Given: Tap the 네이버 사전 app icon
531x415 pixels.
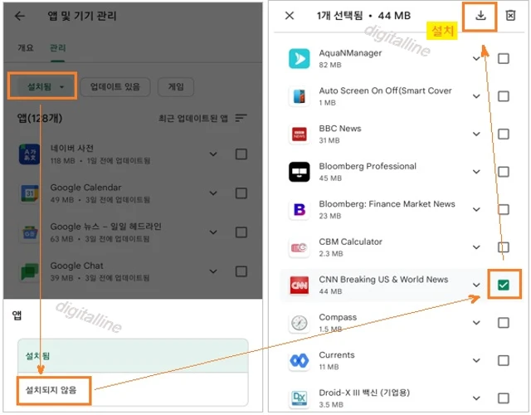Looking at the screenshot, I should coord(30,154).
